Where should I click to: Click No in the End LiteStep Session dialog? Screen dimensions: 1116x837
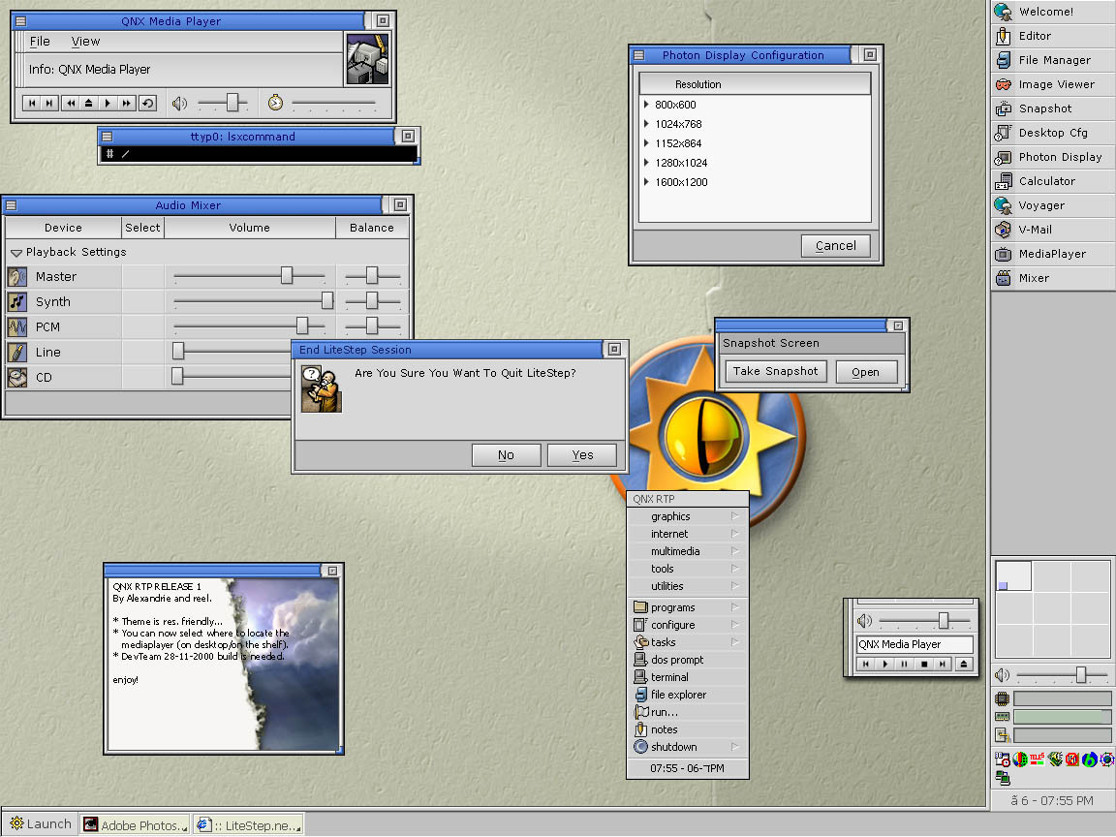506,455
